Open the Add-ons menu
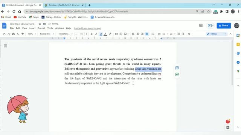 [x=59, y=28]
